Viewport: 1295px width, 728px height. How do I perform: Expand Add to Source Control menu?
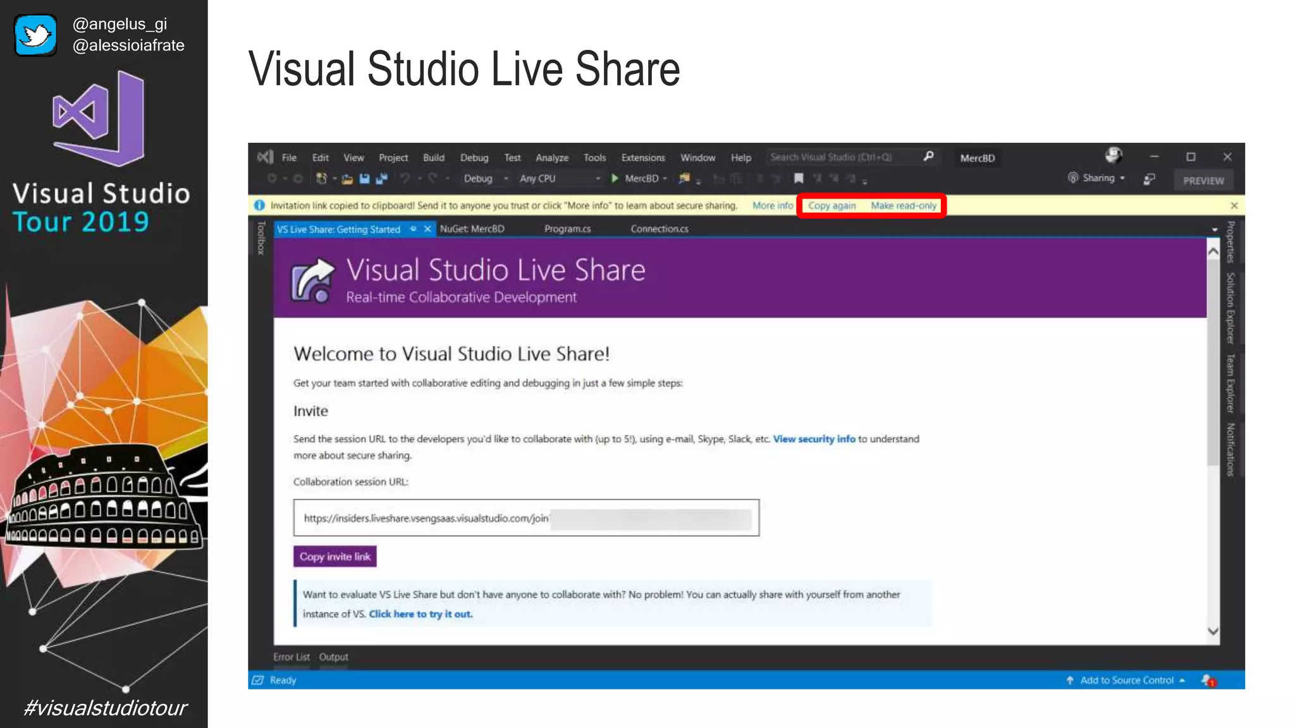1182,681
